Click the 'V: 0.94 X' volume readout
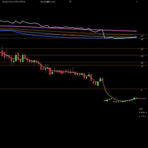 click(143, 112)
